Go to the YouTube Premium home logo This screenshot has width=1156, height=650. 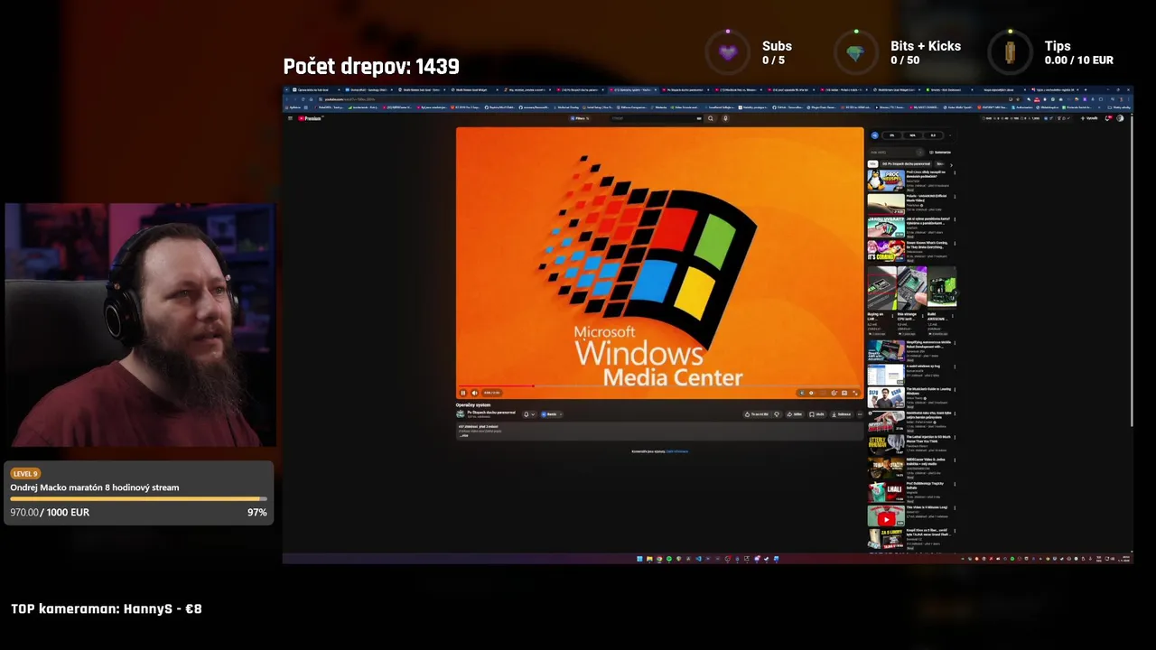click(310, 118)
